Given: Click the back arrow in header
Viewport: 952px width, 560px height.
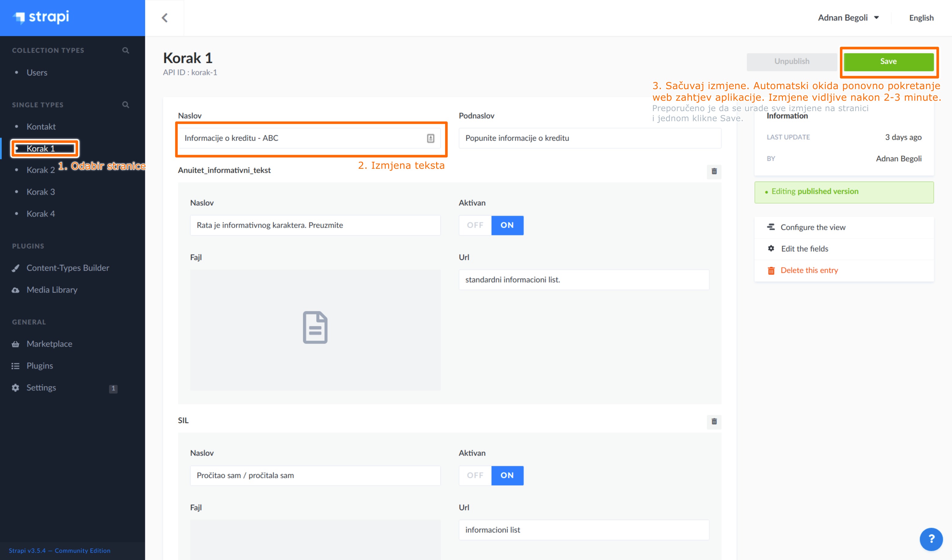Looking at the screenshot, I should coord(165,18).
